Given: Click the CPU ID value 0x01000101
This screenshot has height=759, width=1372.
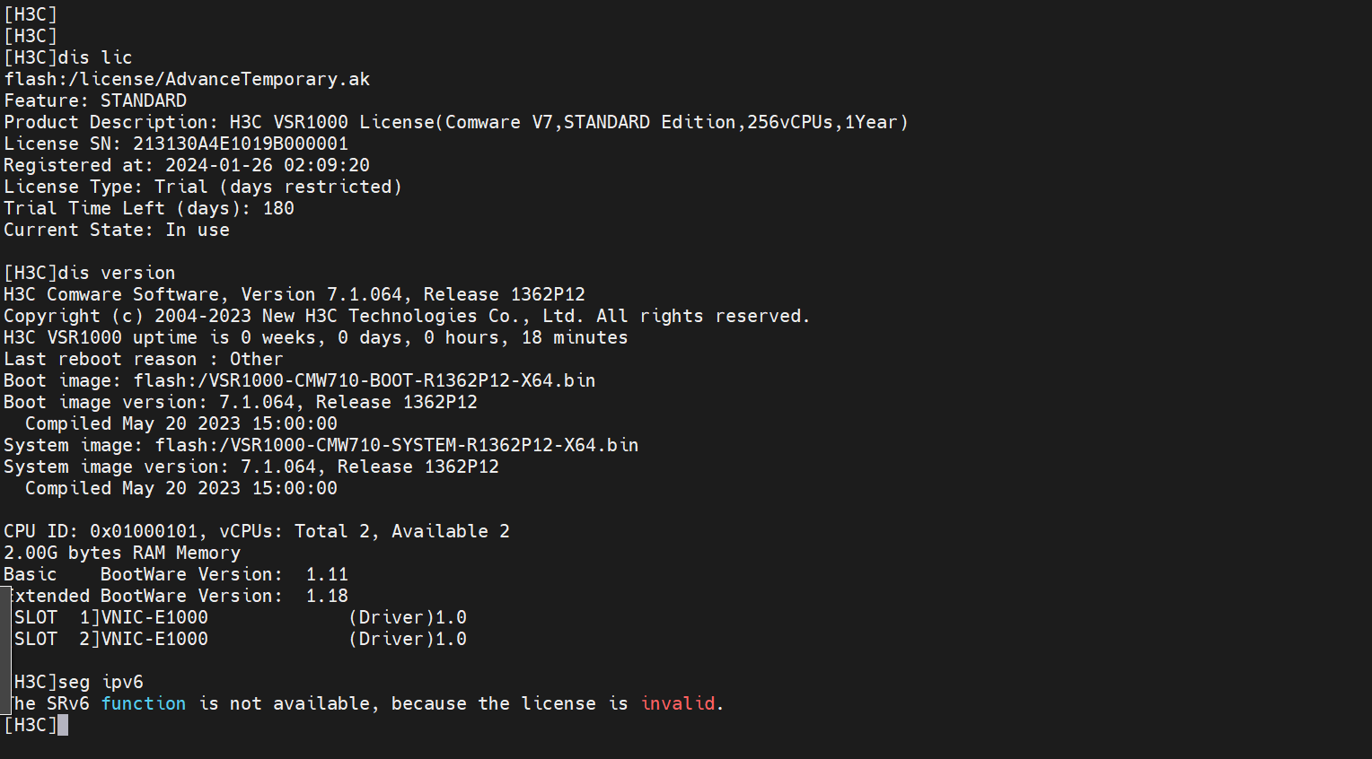Looking at the screenshot, I should pos(144,531).
